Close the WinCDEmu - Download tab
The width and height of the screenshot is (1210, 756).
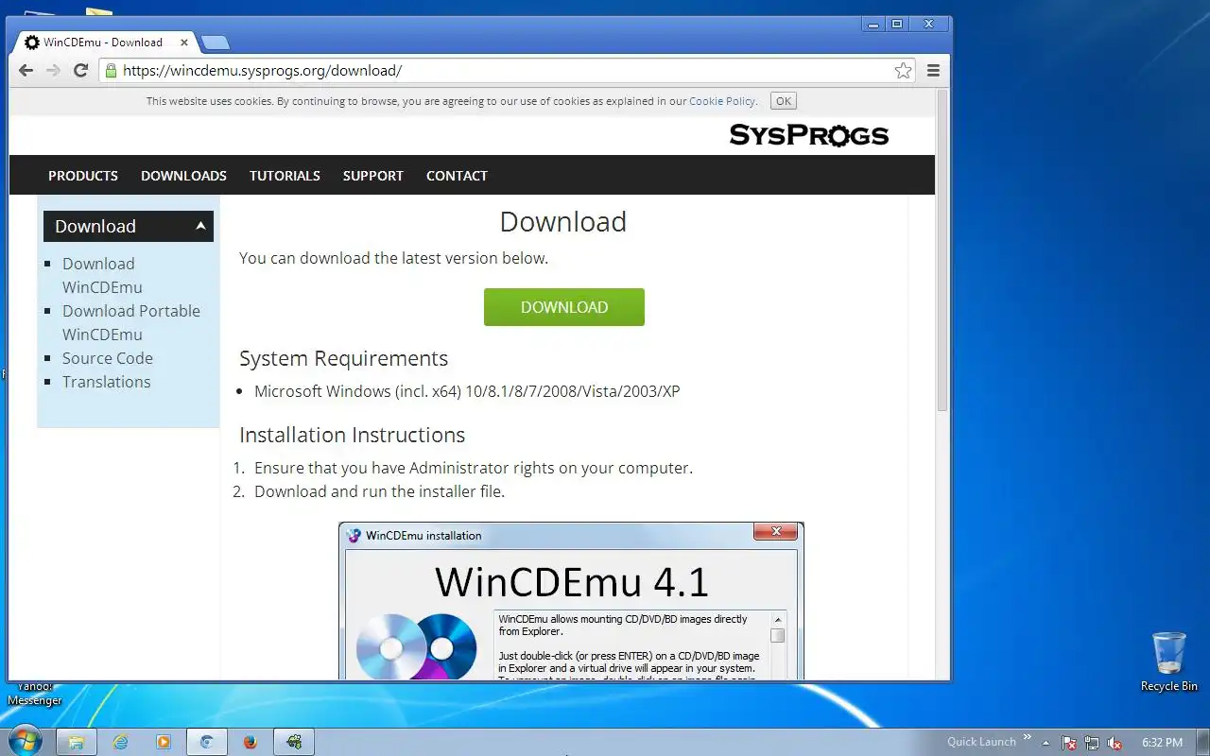click(184, 43)
